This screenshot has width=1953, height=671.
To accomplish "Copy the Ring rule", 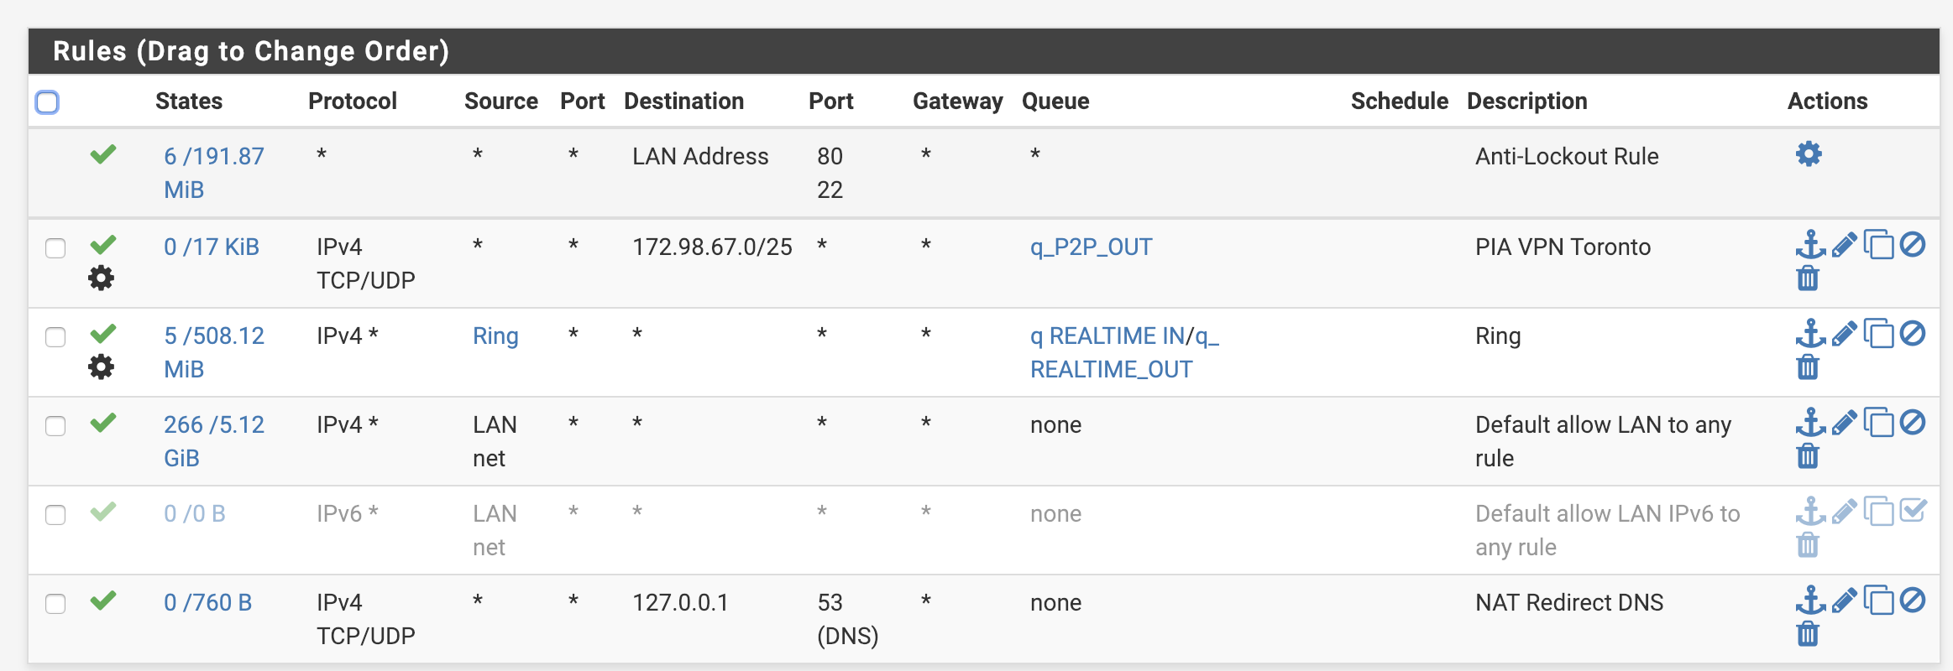I will [1879, 334].
